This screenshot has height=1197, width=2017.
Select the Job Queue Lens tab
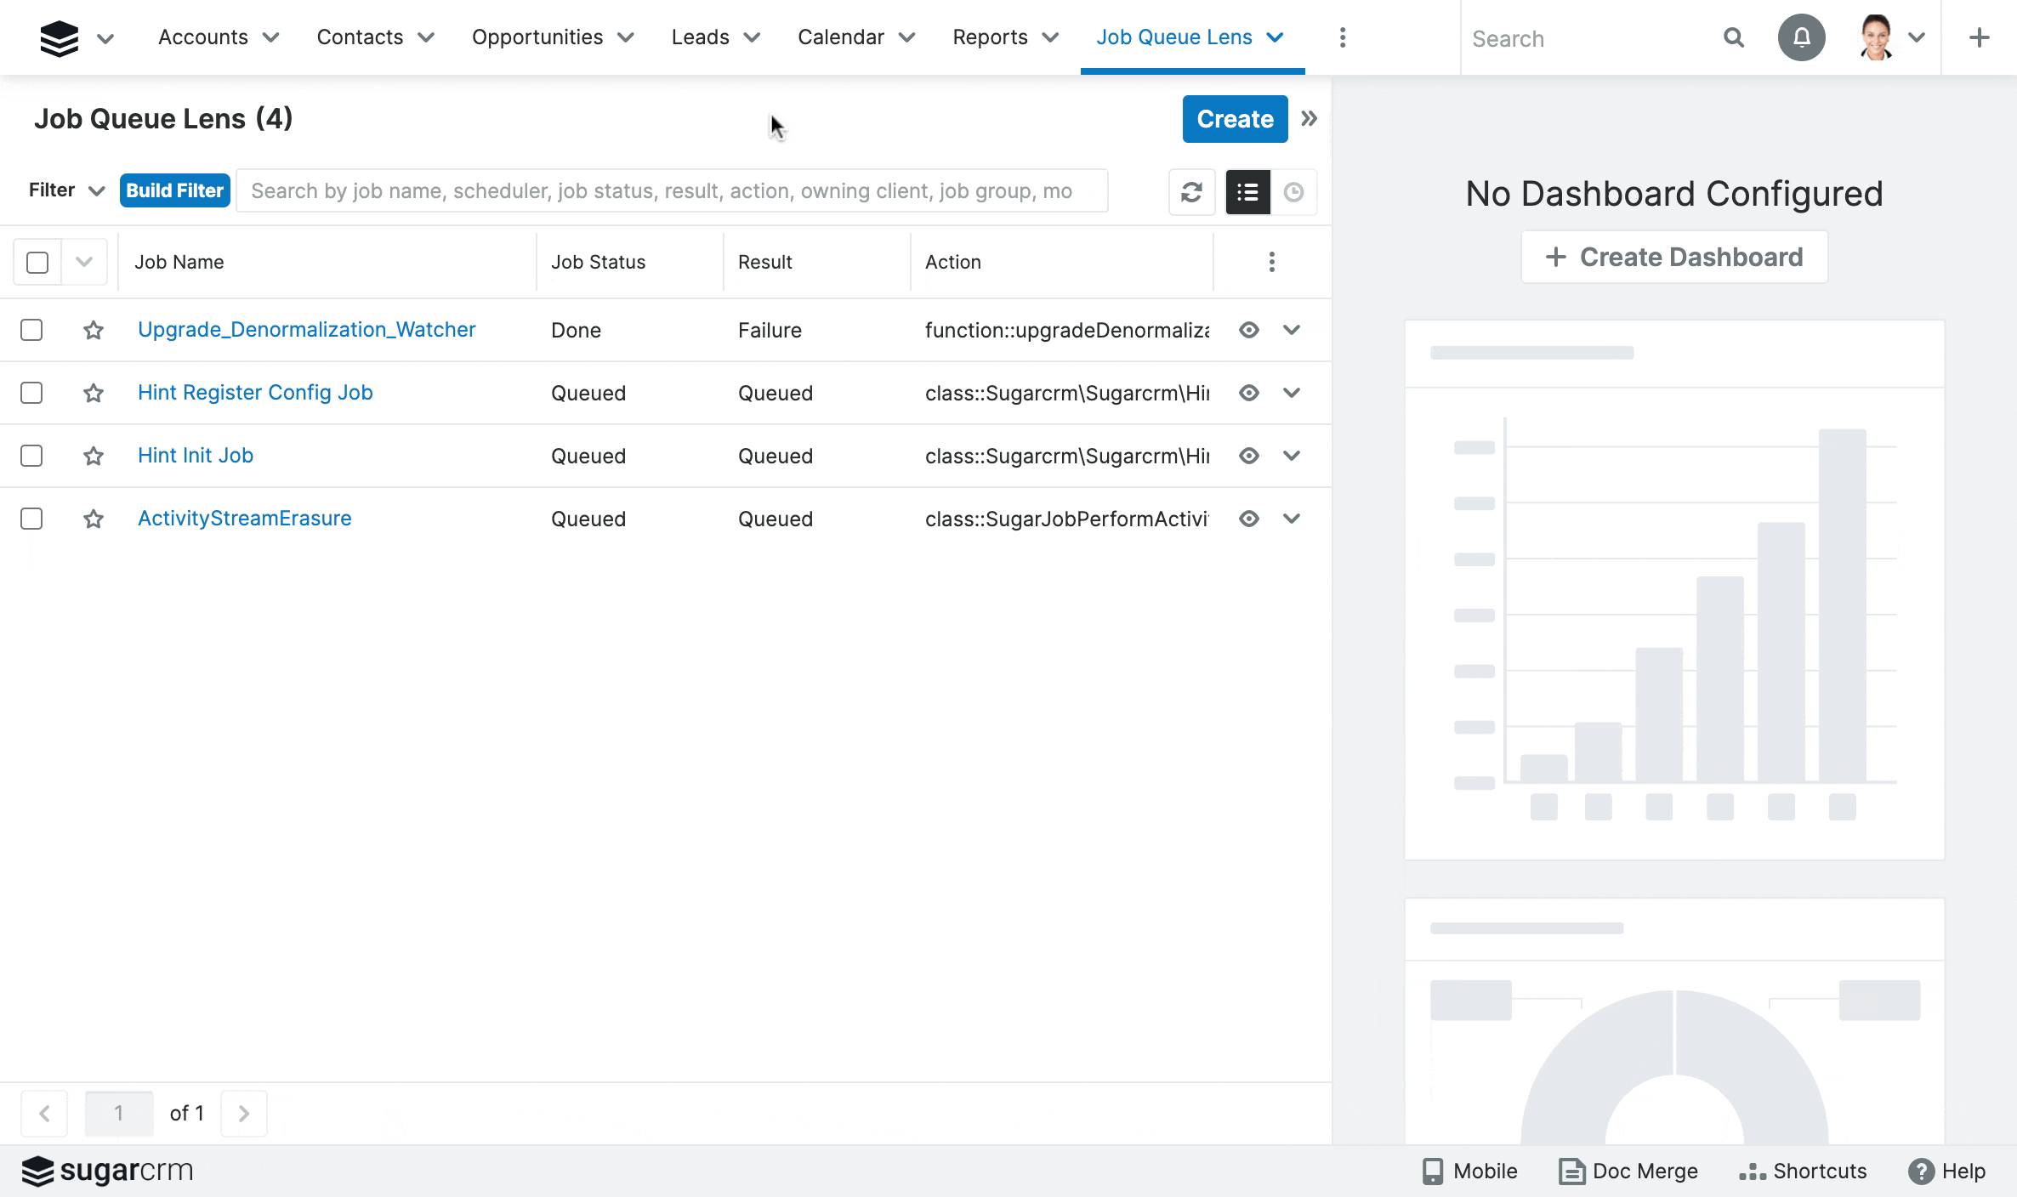(x=1173, y=37)
